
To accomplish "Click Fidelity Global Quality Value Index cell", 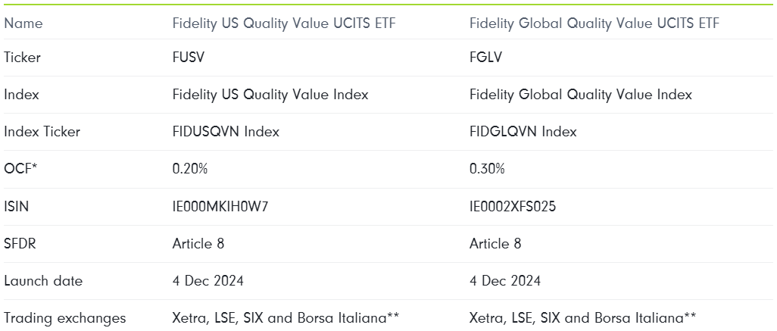I will click(x=581, y=95).
